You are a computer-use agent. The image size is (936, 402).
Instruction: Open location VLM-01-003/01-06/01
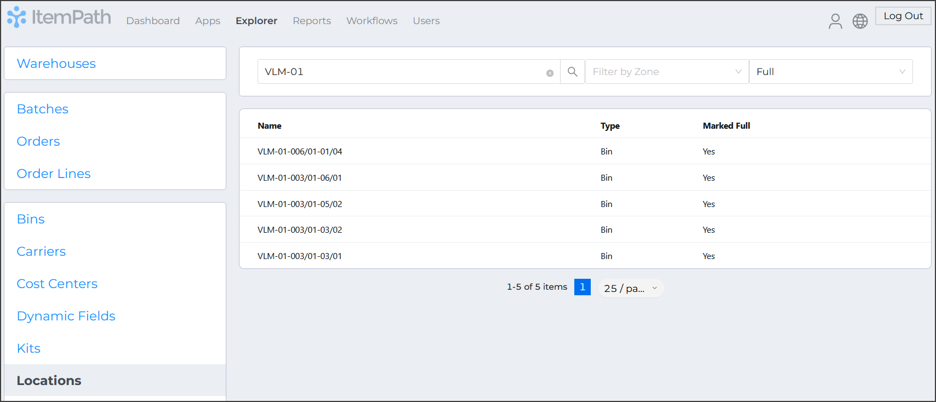tap(300, 178)
